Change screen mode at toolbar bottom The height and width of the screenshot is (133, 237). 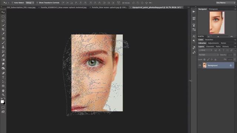coord(3,112)
